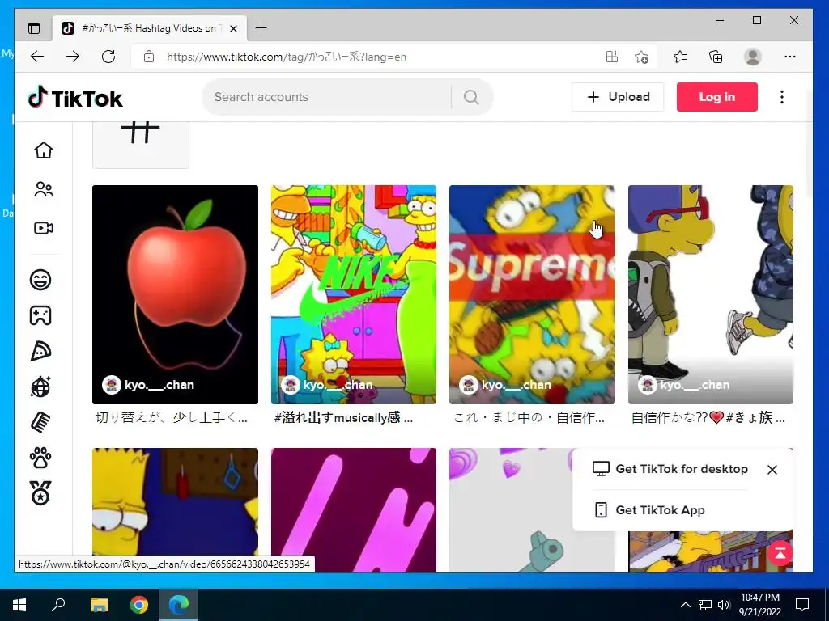This screenshot has height=621, width=829.
Task: Open the three-dot more menu beside Log in
Action: pos(782,97)
